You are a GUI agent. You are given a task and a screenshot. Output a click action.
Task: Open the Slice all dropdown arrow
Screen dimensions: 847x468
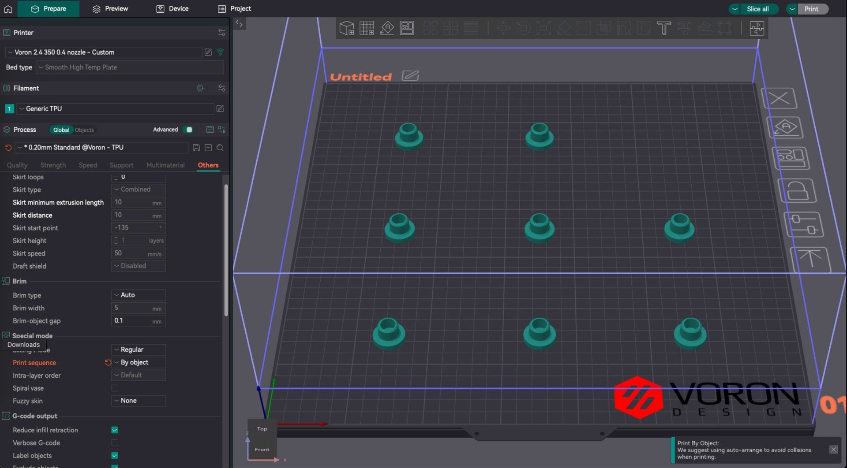735,9
